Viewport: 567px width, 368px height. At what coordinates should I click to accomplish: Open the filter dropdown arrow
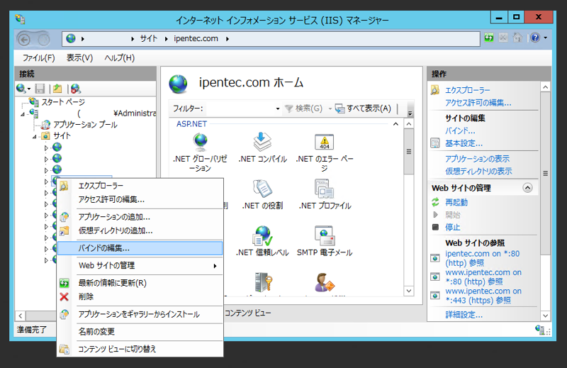(x=277, y=108)
